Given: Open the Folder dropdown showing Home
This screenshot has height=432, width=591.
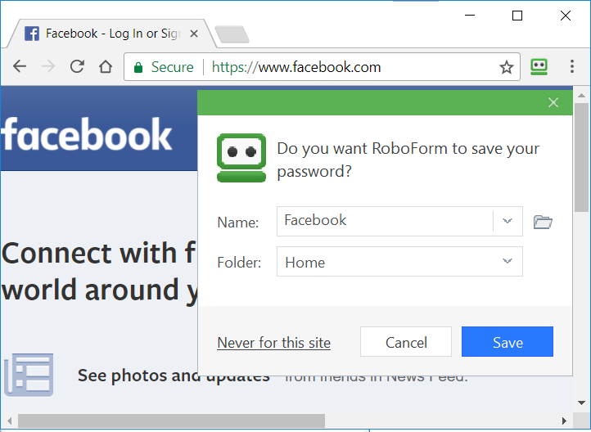Looking at the screenshot, I should [399, 261].
